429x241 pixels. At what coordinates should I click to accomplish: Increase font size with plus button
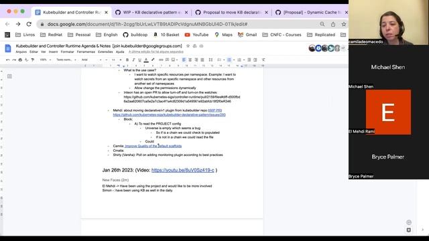pos(121,60)
